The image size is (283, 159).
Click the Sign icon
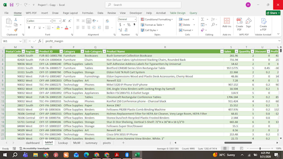tap(248, 23)
